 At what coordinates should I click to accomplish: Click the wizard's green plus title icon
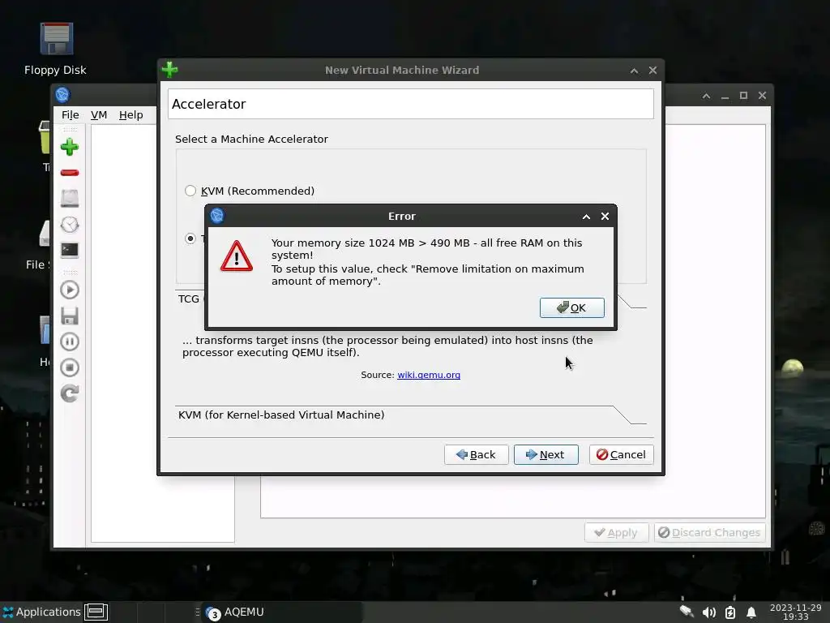point(170,70)
